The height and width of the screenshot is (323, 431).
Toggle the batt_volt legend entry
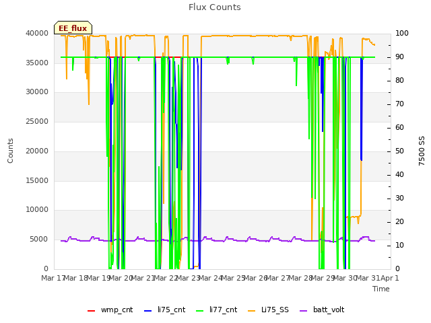point(322,310)
